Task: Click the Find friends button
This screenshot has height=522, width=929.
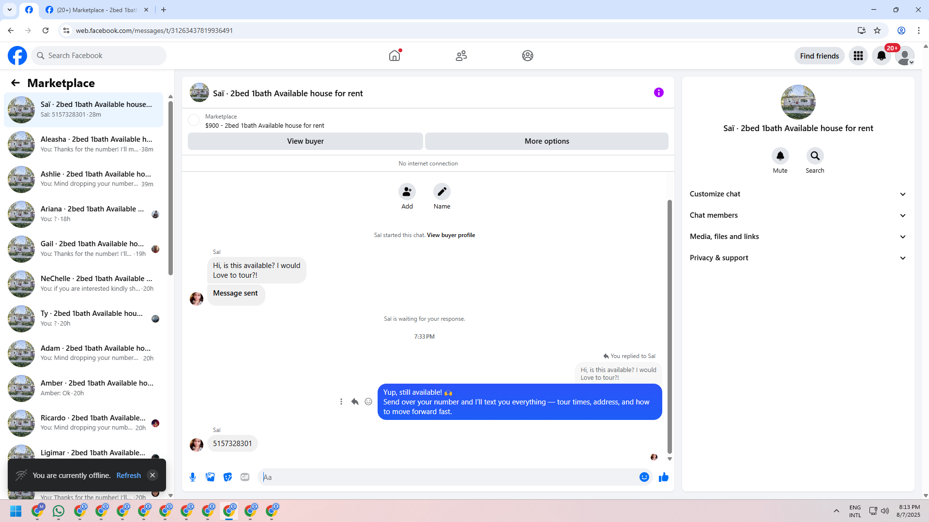Action: [820, 56]
